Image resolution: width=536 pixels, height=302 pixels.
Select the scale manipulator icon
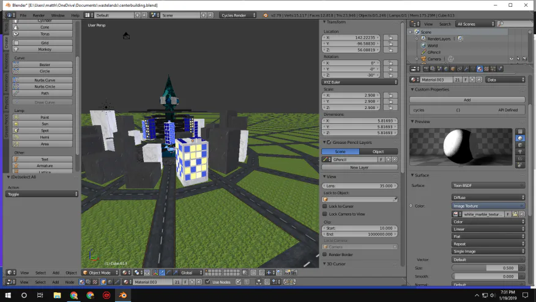tap(176, 273)
